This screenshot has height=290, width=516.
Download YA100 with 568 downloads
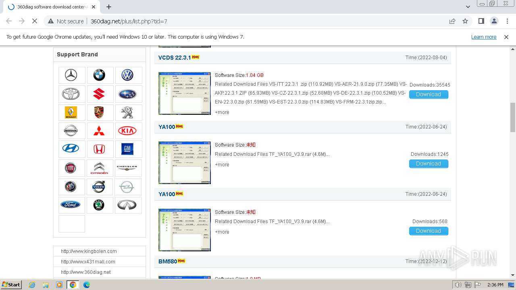click(429, 231)
